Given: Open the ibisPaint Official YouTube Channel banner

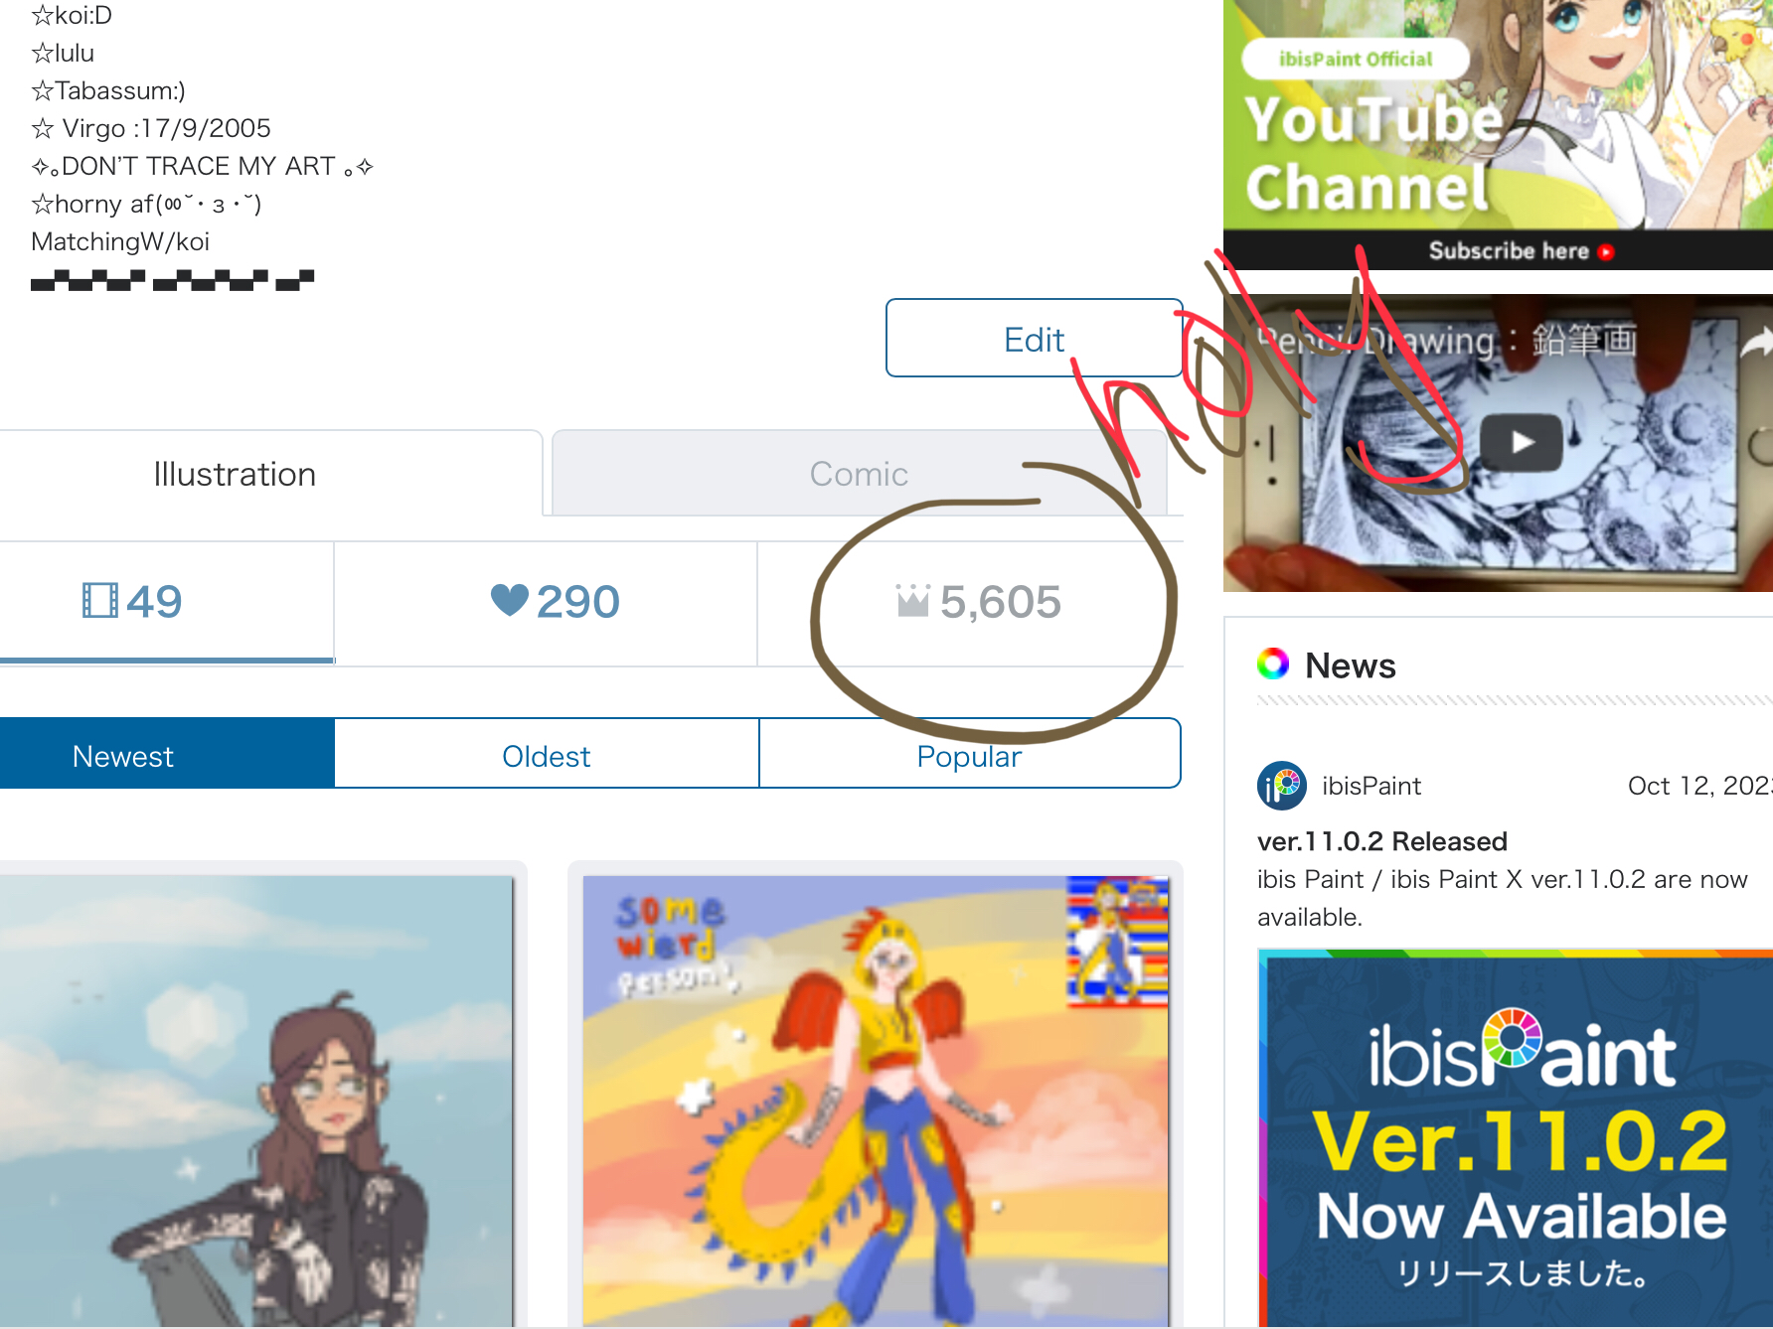Looking at the screenshot, I should pos(1498,134).
